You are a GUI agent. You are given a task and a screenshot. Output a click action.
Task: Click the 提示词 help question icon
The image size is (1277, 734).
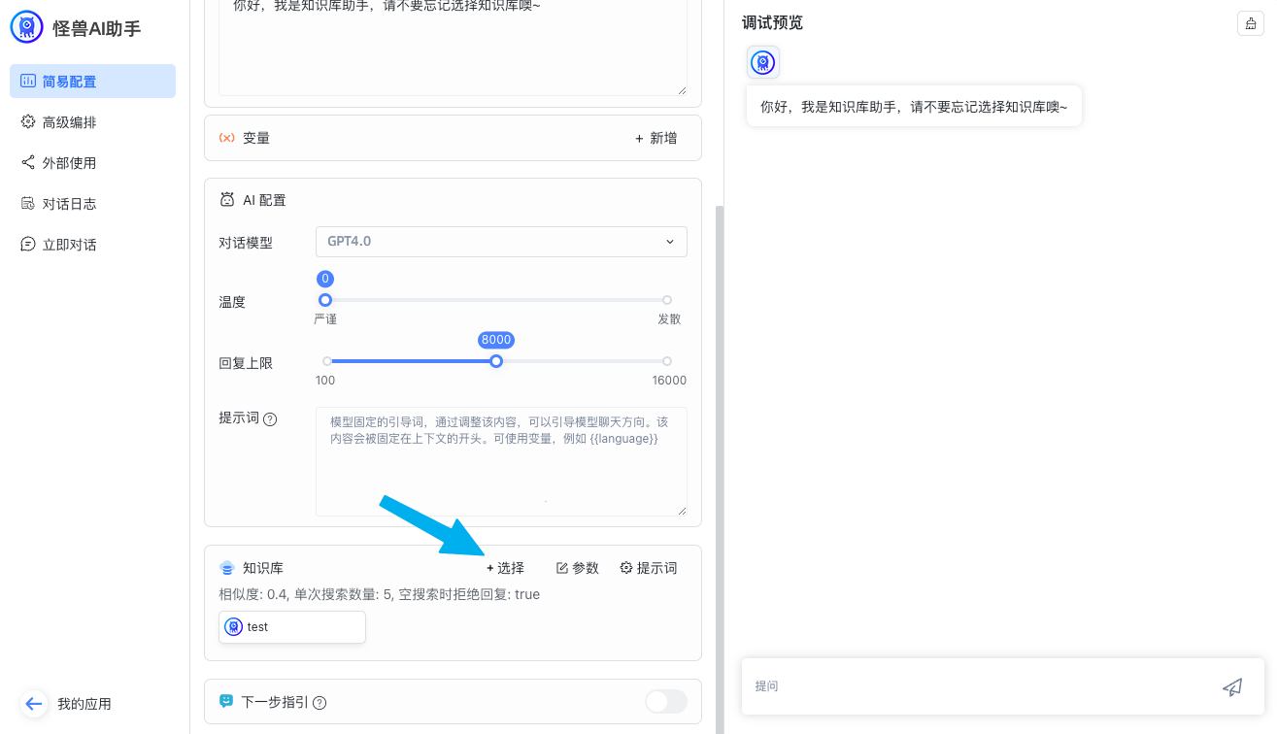click(270, 419)
